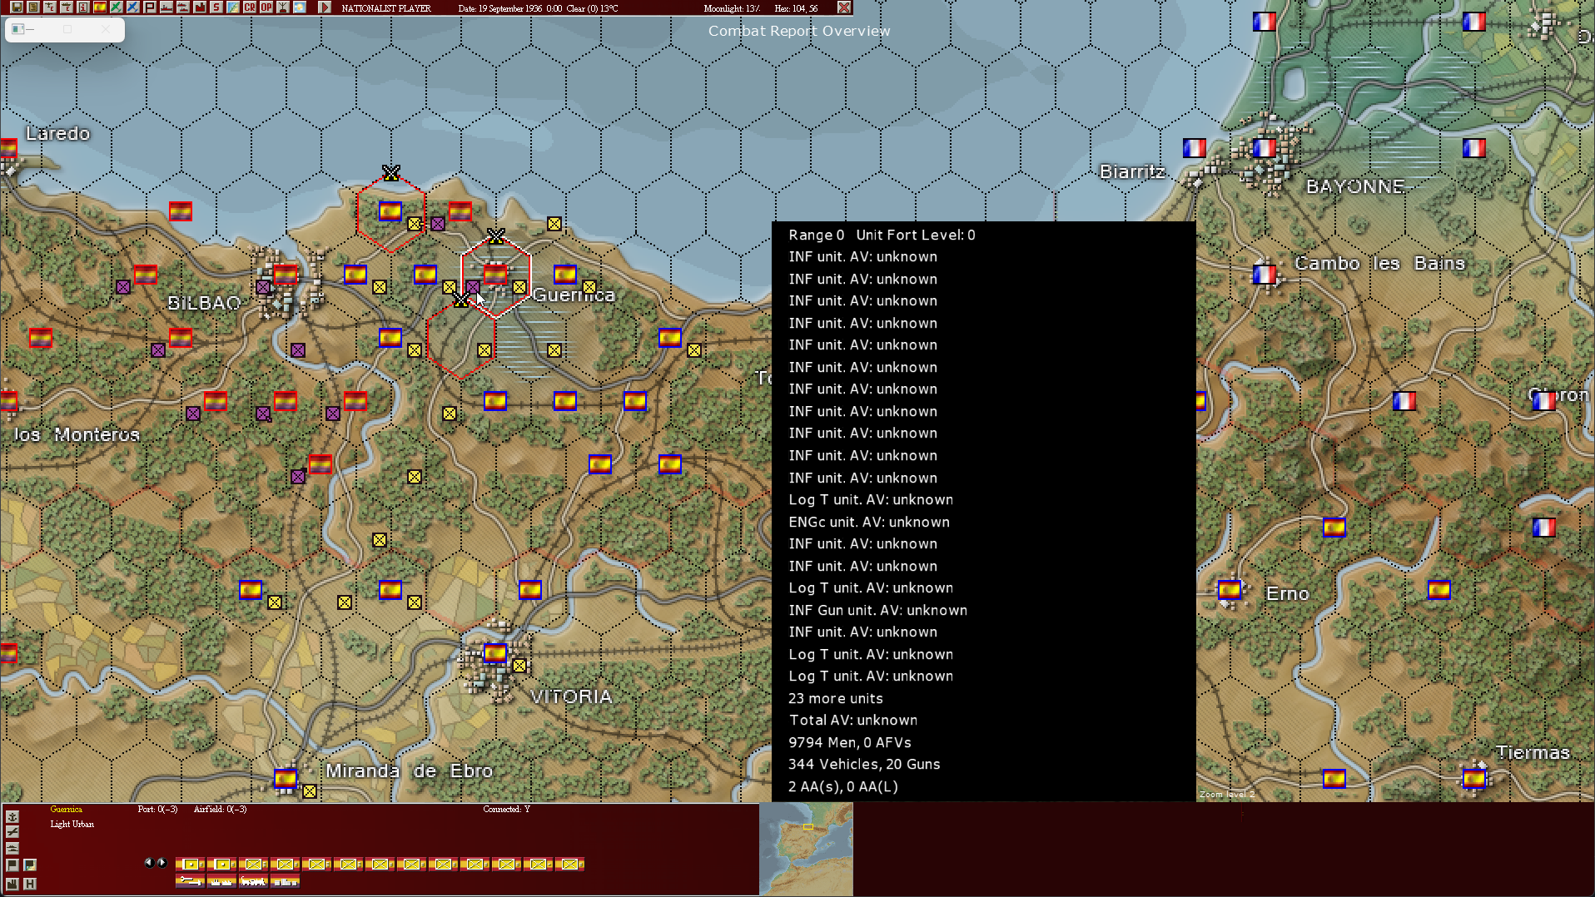Click the 'Combat Report Overview' title
Image resolution: width=1595 pixels, height=897 pixels.
(x=799, y=31)
